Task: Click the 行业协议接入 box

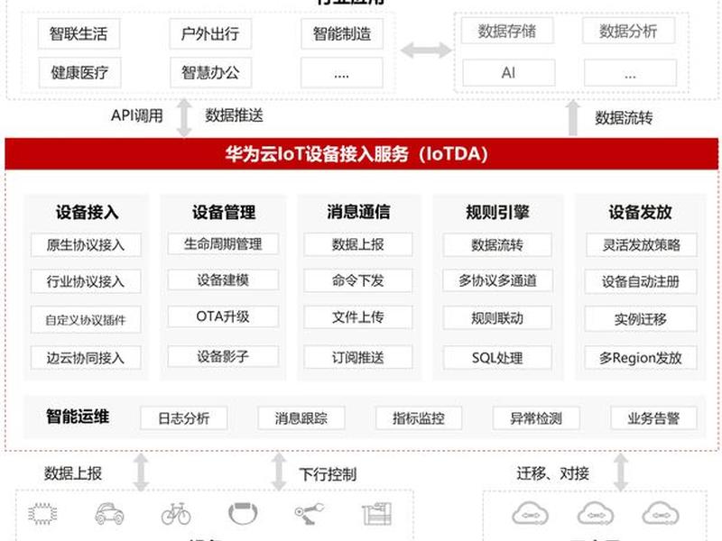Action: click(86, 281)
